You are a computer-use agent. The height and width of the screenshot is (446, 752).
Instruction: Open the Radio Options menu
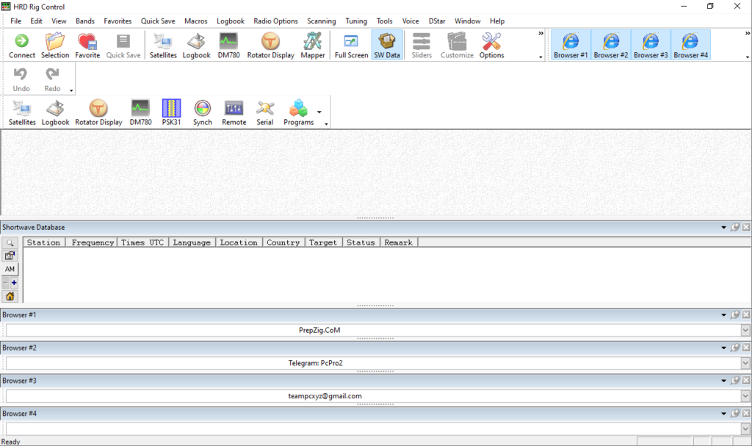tap(276, 21)
